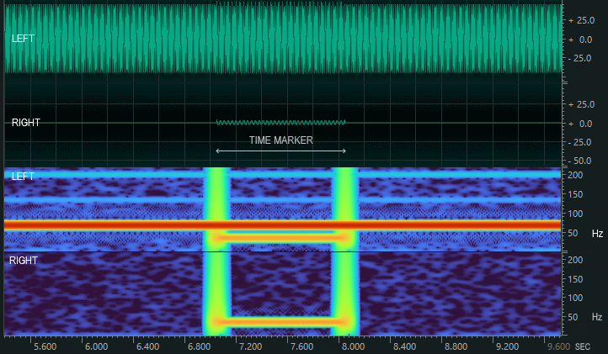
Task: Click the TIME MARKER label
Action: [x=280, y=140]
